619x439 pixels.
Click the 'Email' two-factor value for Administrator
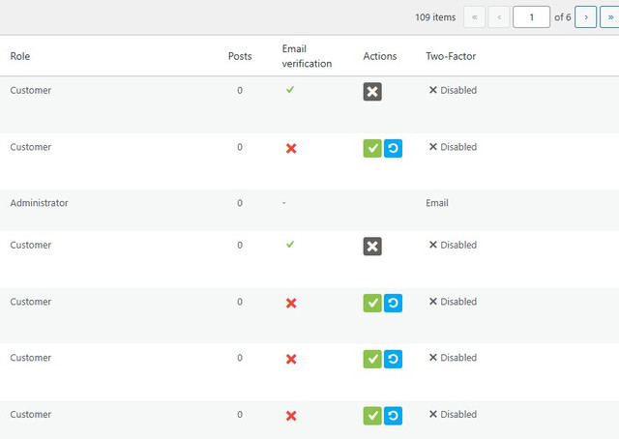coord(437,203)
